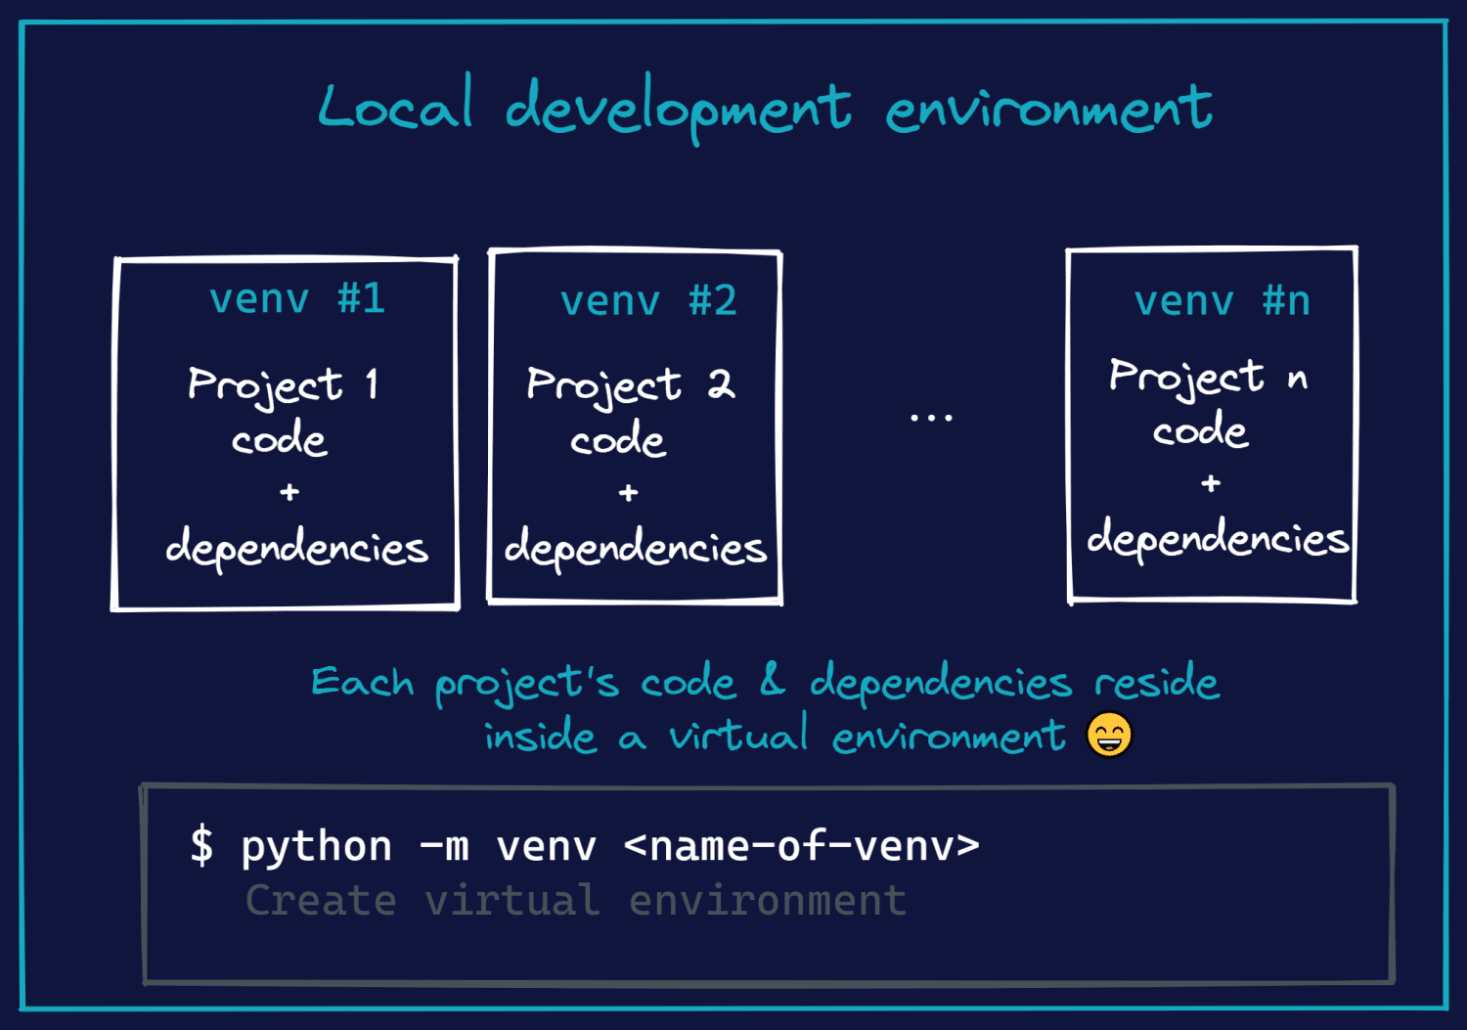Toggle the Project 1 code item
This screenshot has width=1467, height=1030.
283,411
